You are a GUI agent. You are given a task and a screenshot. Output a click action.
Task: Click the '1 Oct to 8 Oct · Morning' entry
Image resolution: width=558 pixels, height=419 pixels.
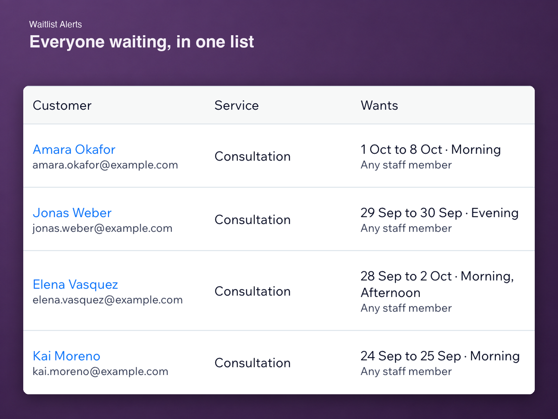(x=431, y=150)
